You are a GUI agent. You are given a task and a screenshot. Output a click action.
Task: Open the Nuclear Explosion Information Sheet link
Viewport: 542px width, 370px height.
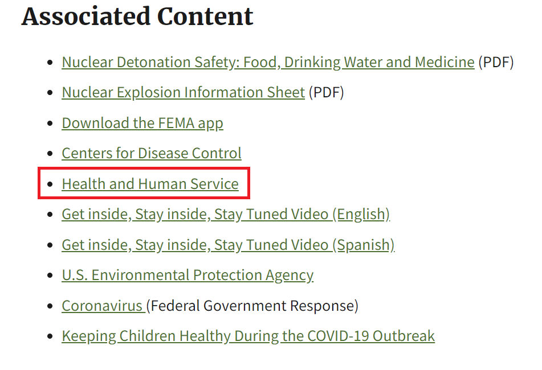pos(183,92)
